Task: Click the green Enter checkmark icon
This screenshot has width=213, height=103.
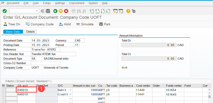Action: 5,11
